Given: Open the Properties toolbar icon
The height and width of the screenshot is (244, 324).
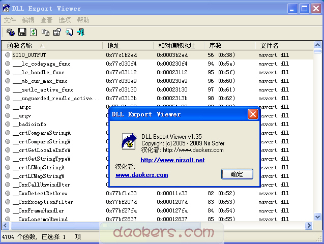Looking at the screenshot, I should point(57,32).
